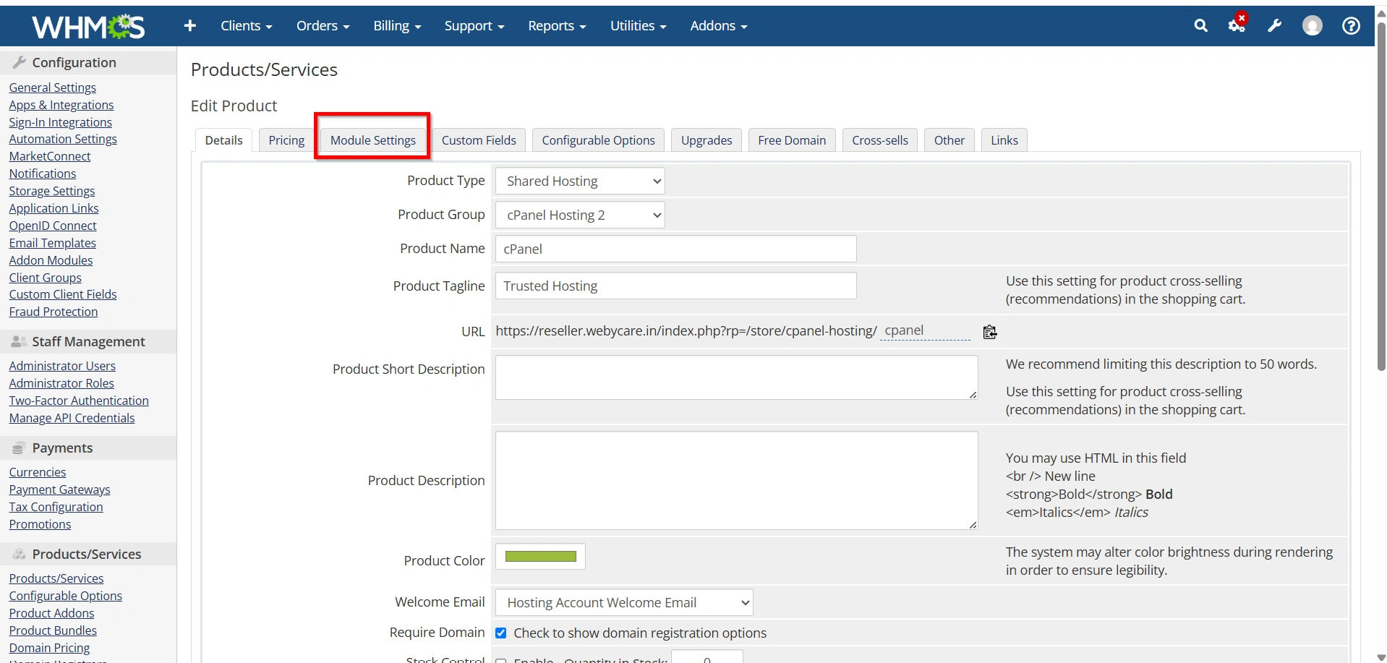The height and width of the screenshot is (663, 1387).
Task: Edit the cpanel URL slug field
Action: [x=925, y=330]
